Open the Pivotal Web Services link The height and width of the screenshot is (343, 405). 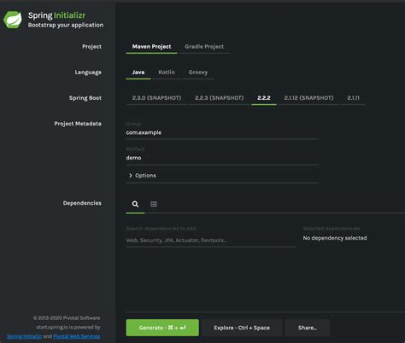click(77, 336)
